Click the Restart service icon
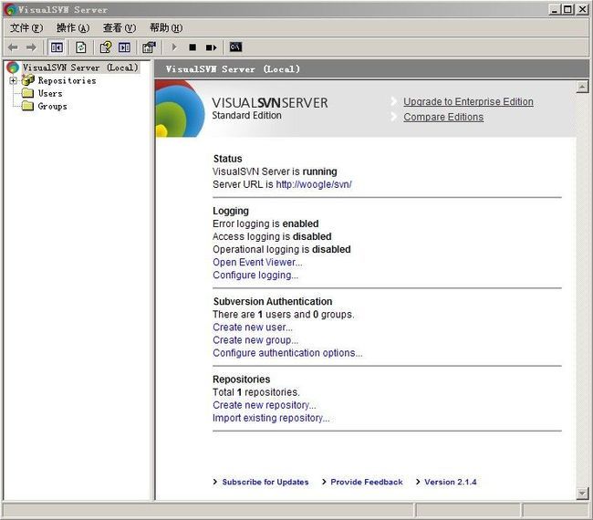 pyautogui.click(x=211, y=47)
